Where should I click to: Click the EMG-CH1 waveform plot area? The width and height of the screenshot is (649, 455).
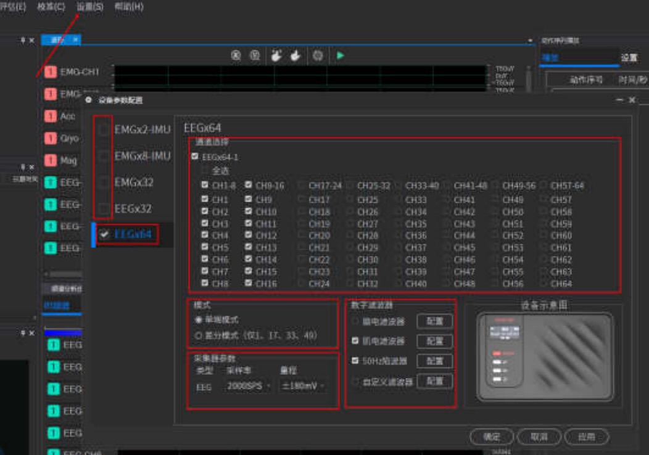pos(300,75)
